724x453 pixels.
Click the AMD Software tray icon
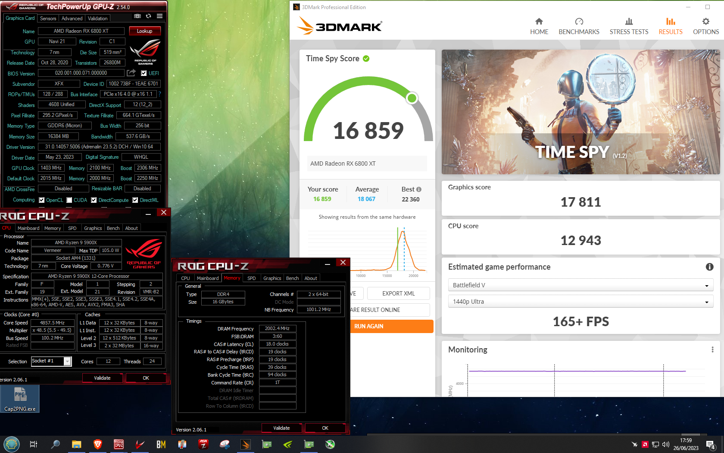[645, 444]
